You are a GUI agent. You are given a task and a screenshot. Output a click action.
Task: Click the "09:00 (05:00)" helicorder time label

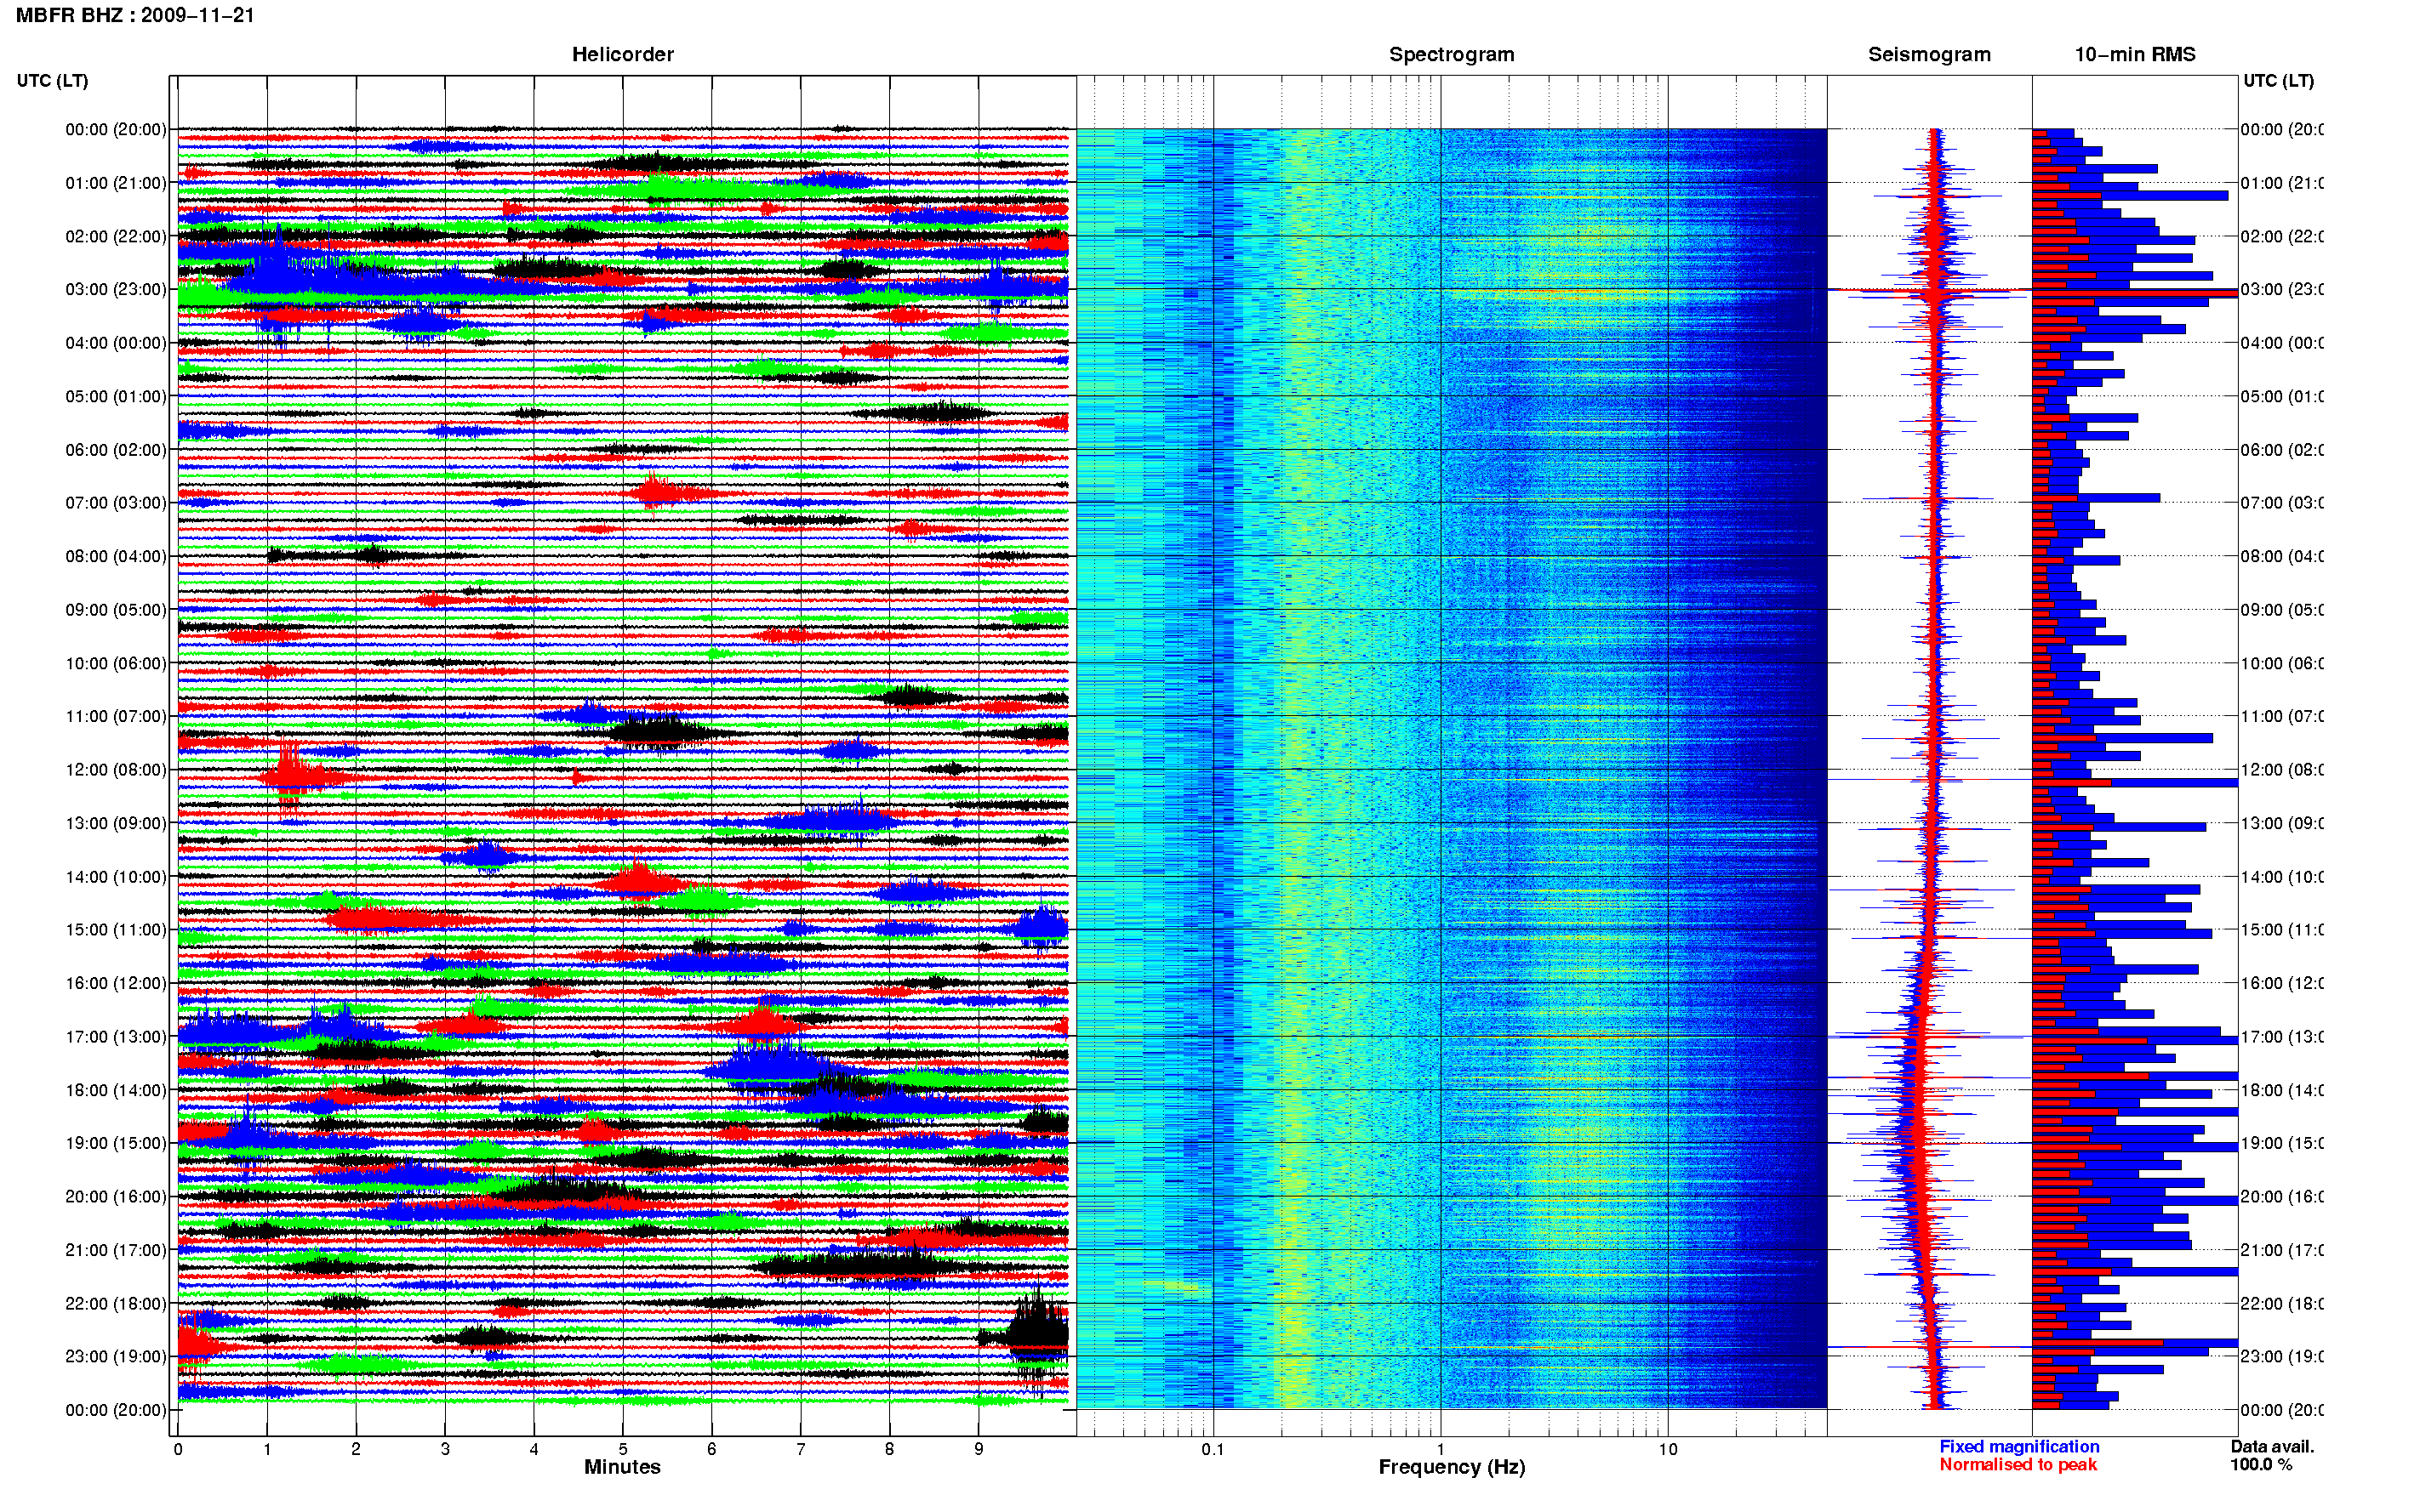coord(116,610)
